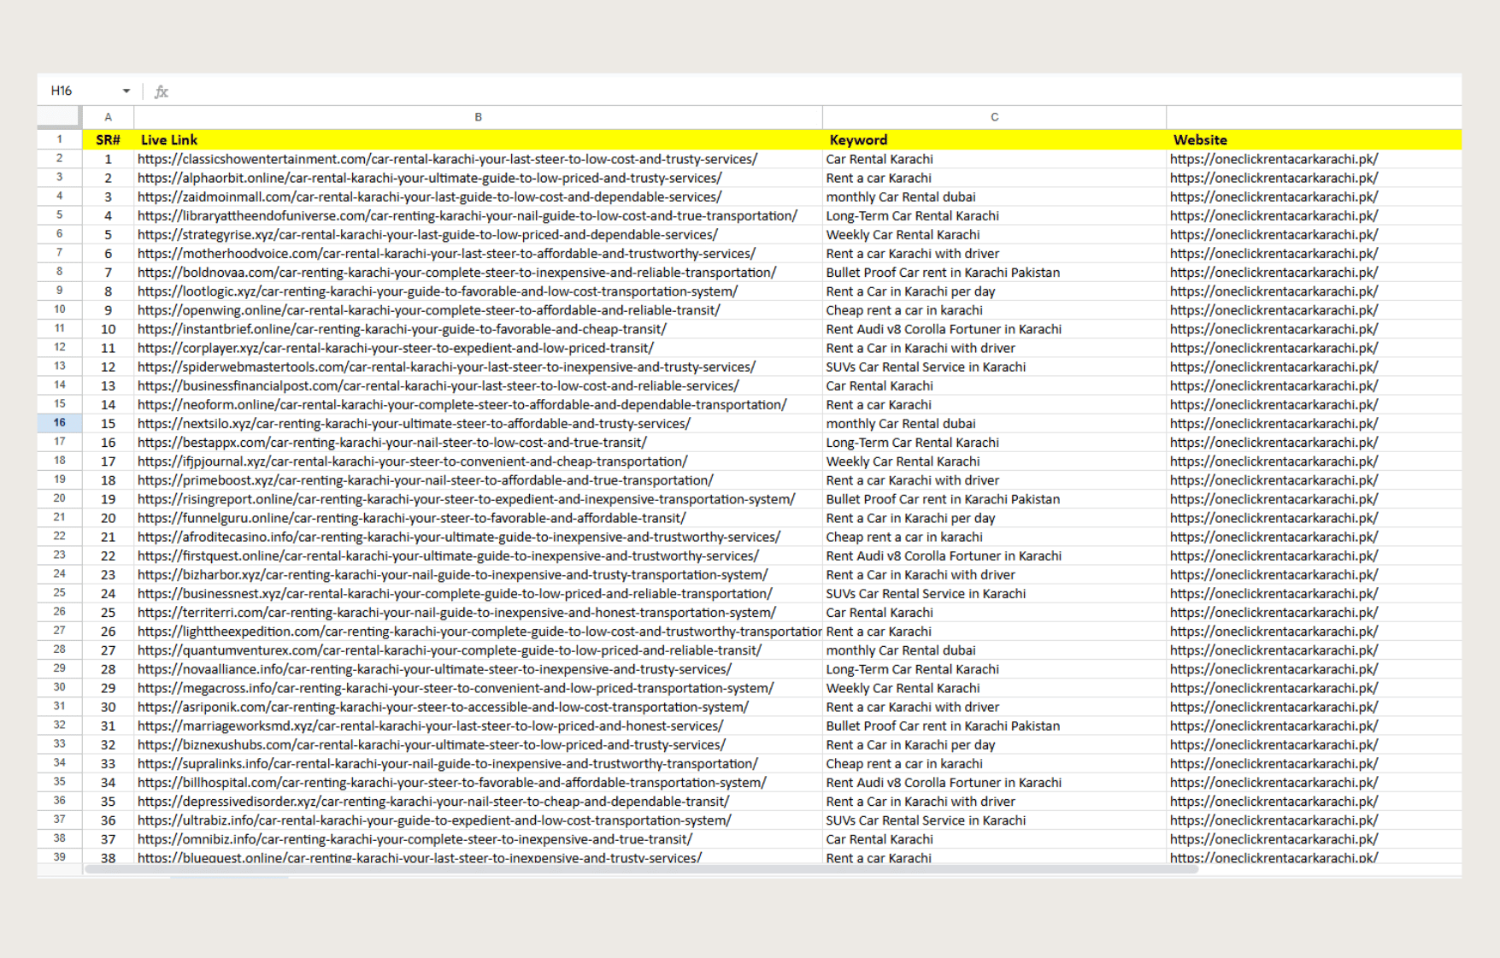Select 'Rent a Car in Karachi per day' in row 9
This screenshot has height=958, width=1500.
tap(910, 291)
